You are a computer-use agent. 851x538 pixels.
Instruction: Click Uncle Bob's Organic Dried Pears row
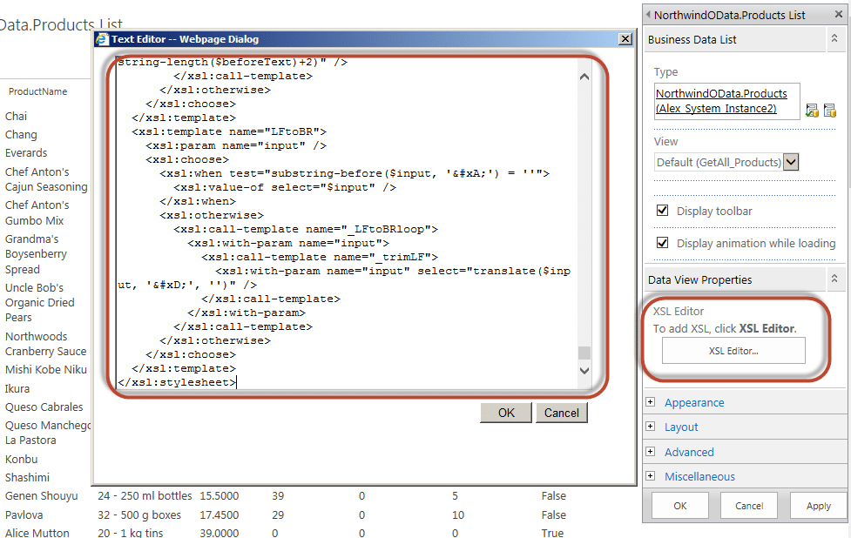coord(39,302)
